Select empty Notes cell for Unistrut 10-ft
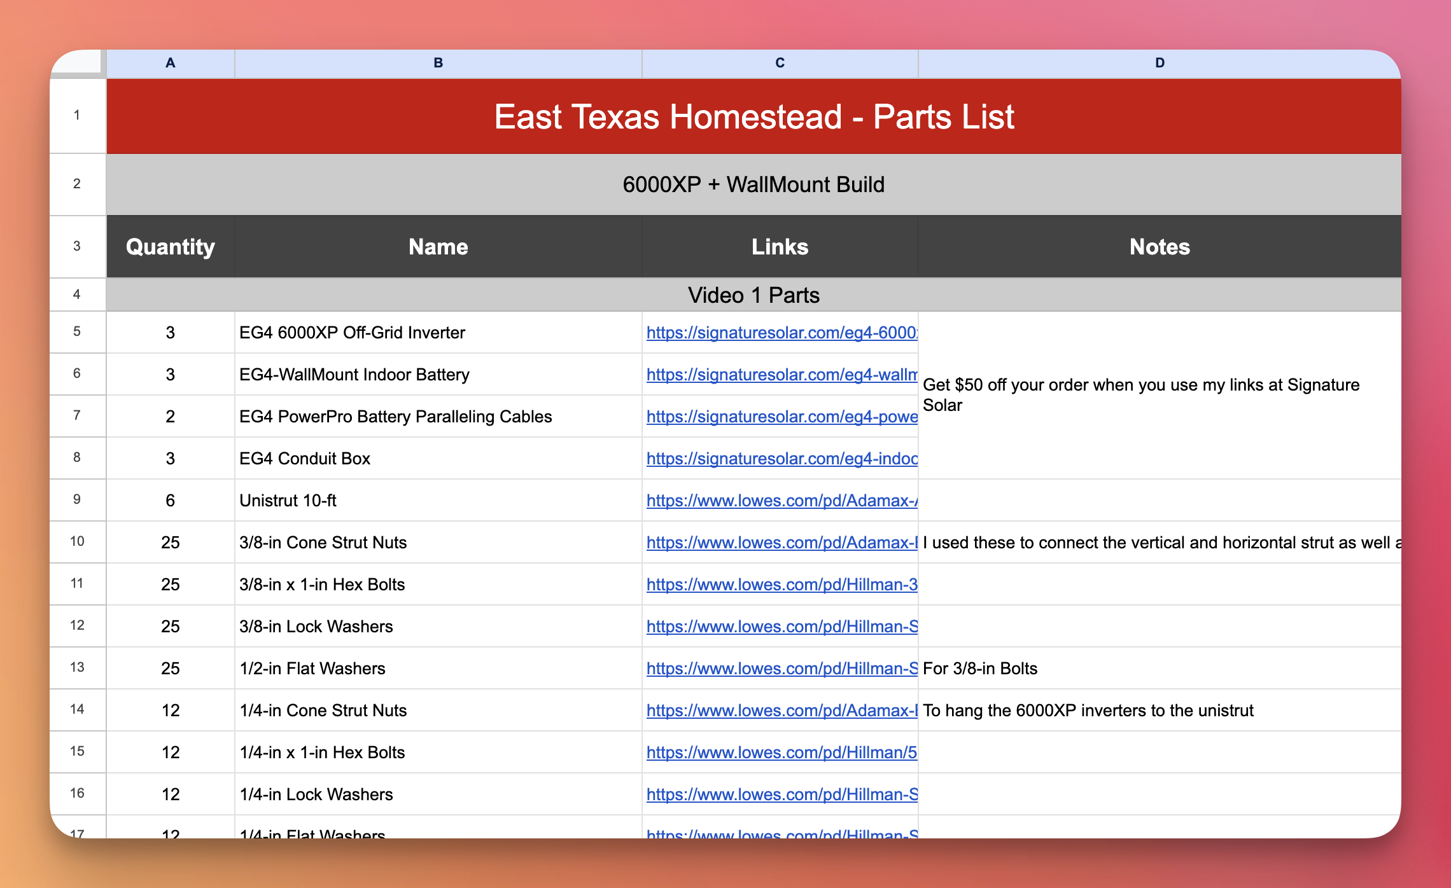The height and width of the screenshot is (888, 1451). (x=1160, y=501)
